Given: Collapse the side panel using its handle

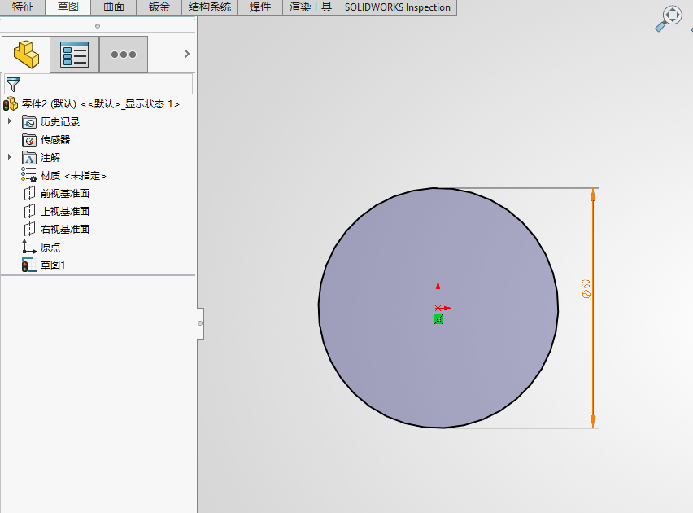Looking at the screenshot, I should [x=200, y=323].
